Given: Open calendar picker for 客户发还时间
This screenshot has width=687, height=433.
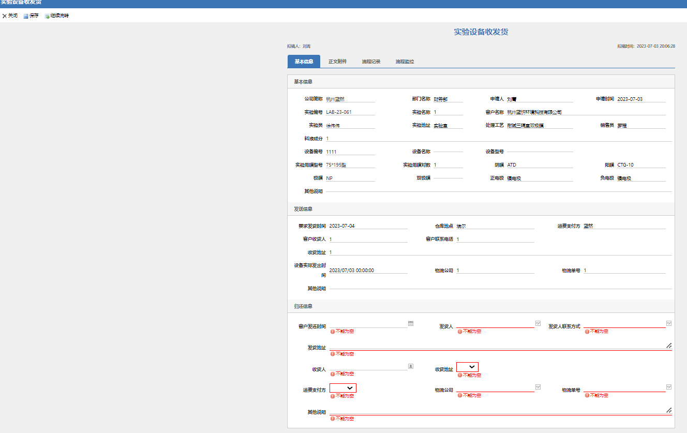Looking at the screenshot, I should (411, 323).
